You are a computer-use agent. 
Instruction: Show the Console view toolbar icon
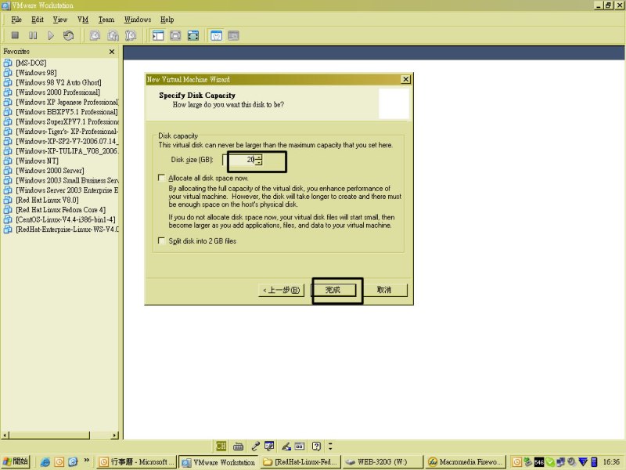click(233, 35)
